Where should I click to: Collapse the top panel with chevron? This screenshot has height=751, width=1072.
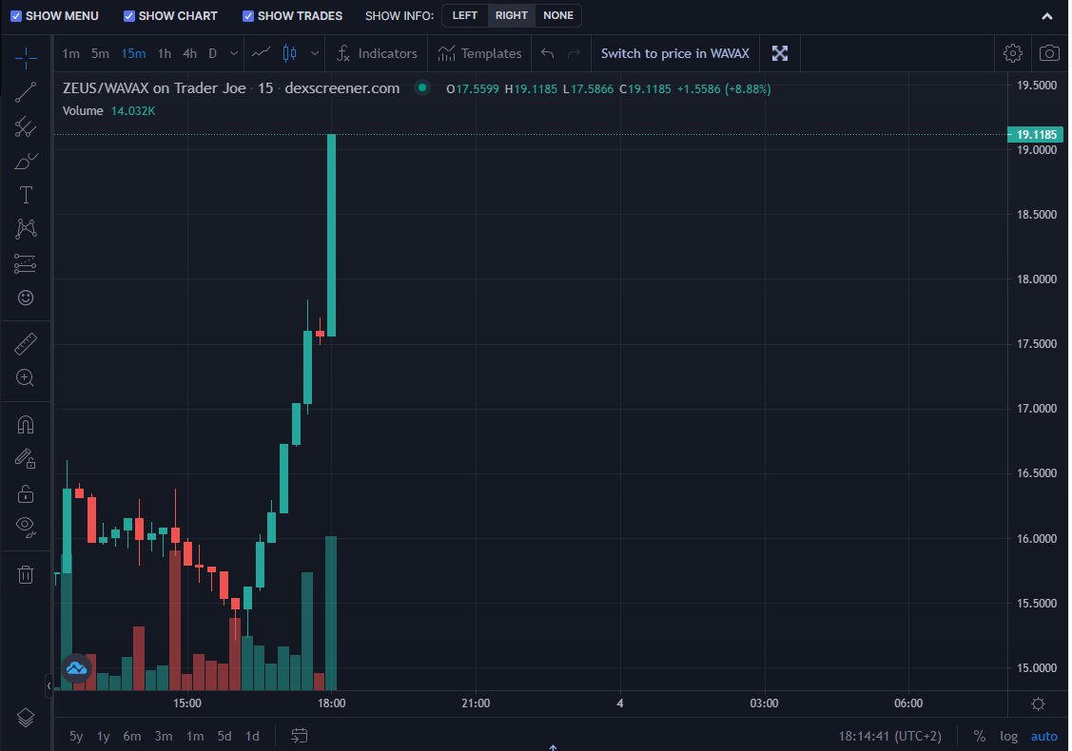click(1046, 16)
